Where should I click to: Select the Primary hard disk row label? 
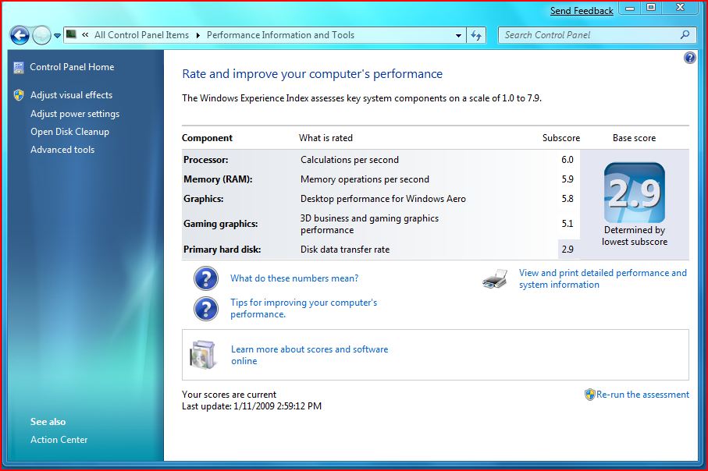coord(222,250)
